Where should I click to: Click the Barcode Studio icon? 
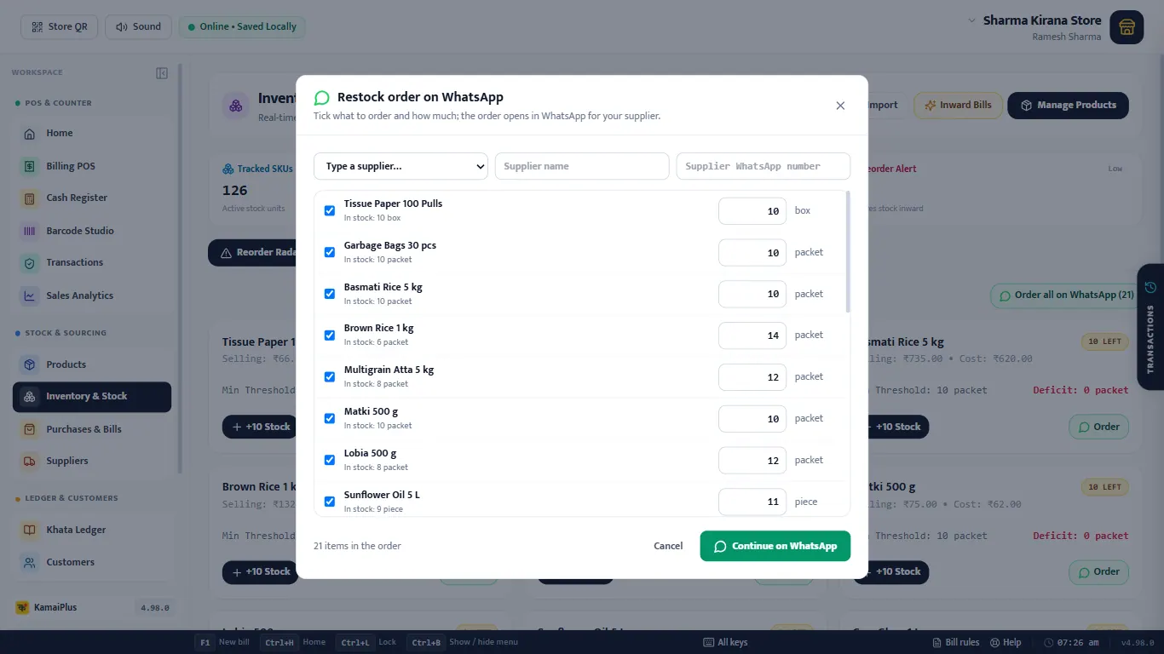(30, 231)
